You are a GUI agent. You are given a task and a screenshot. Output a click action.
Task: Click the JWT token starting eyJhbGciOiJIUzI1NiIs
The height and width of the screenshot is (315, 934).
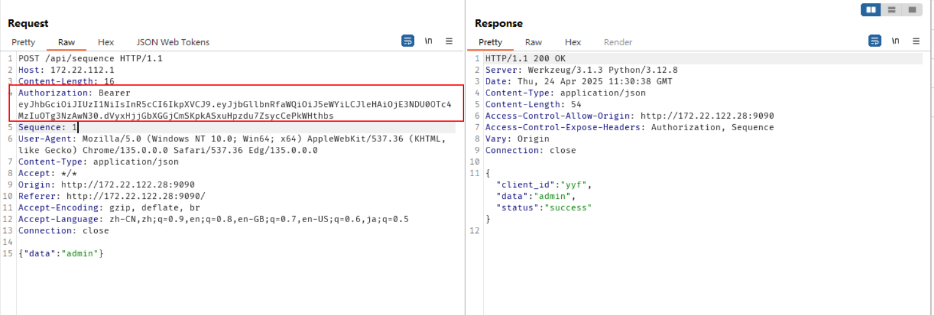click(x=235, y=110)
